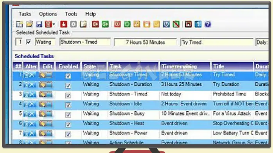Viewport: 273px width, 153px height.
Task: Click the blue floppy disk save icon
Action: pos(39,24)
